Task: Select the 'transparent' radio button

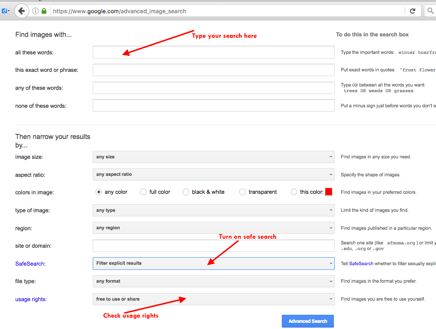Action: point(243,192)
